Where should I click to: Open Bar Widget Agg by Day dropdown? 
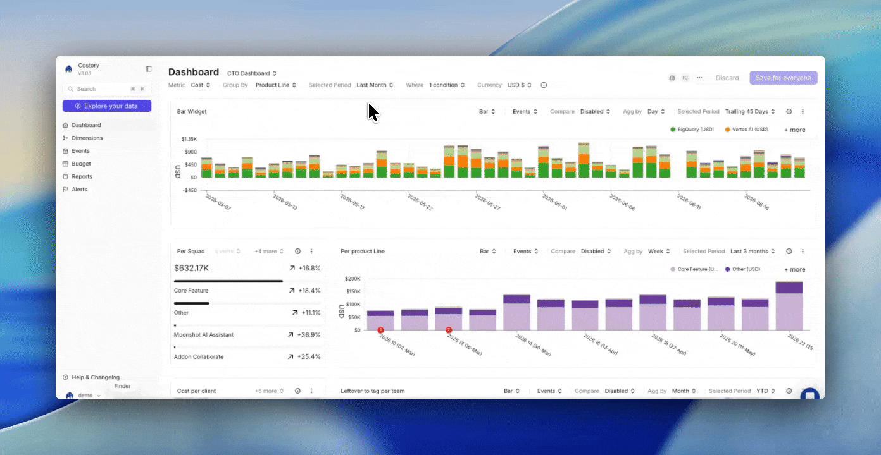click(656, 111)
